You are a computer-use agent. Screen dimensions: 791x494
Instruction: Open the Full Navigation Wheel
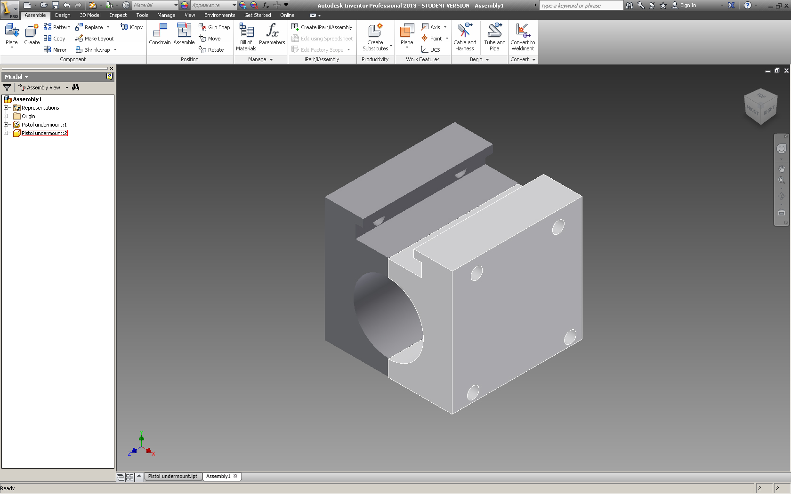click(x=782, y=149)
